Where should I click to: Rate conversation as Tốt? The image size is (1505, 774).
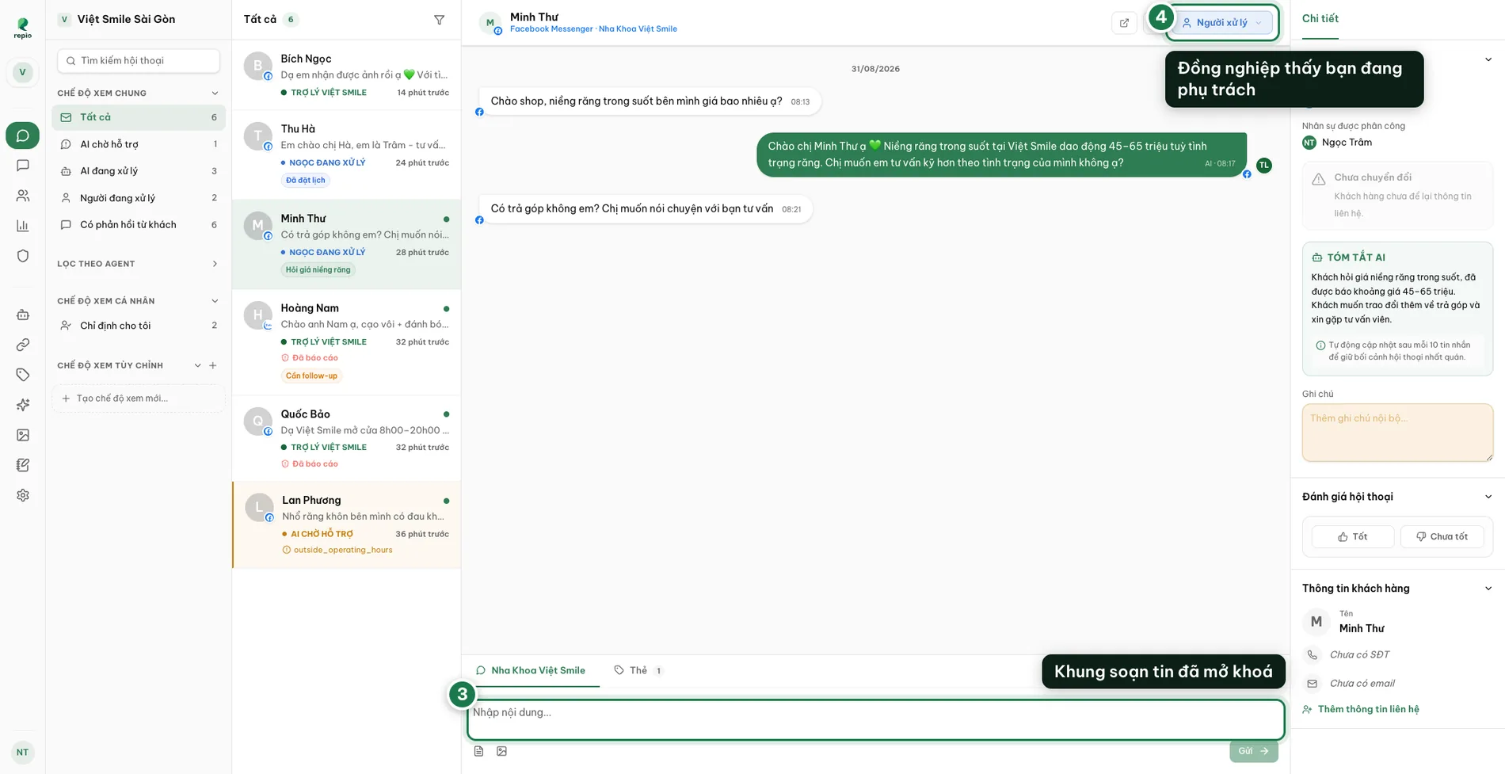[x=1352, y=536]
